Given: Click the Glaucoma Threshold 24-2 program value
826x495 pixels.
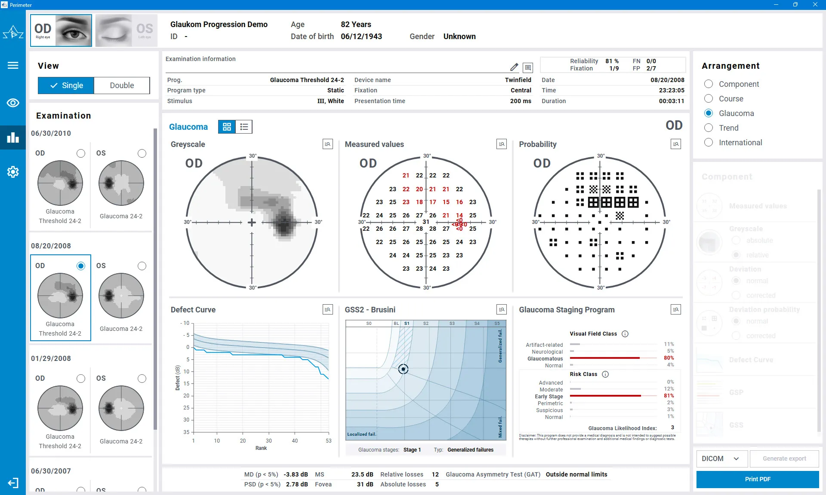Looking at the screenshot, I should pyautogui.click(x=307, y=80).
